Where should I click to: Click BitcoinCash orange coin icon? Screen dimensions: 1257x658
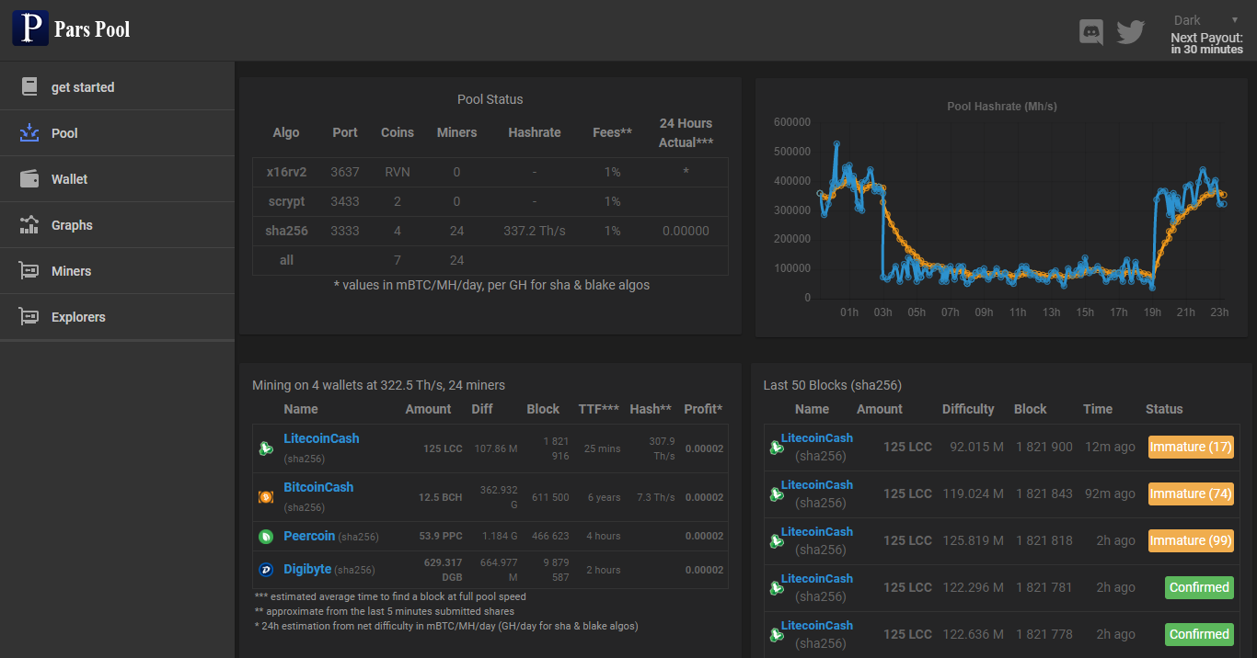[x=266, y=497]
